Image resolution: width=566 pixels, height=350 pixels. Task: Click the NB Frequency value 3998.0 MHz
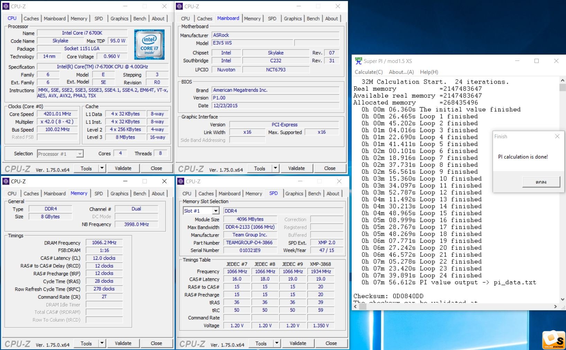point(136,224)
